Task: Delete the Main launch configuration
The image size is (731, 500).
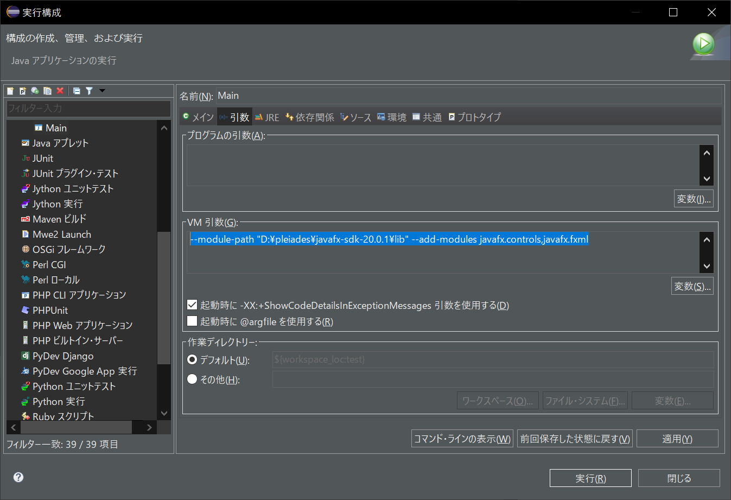Action: point(60,91)
